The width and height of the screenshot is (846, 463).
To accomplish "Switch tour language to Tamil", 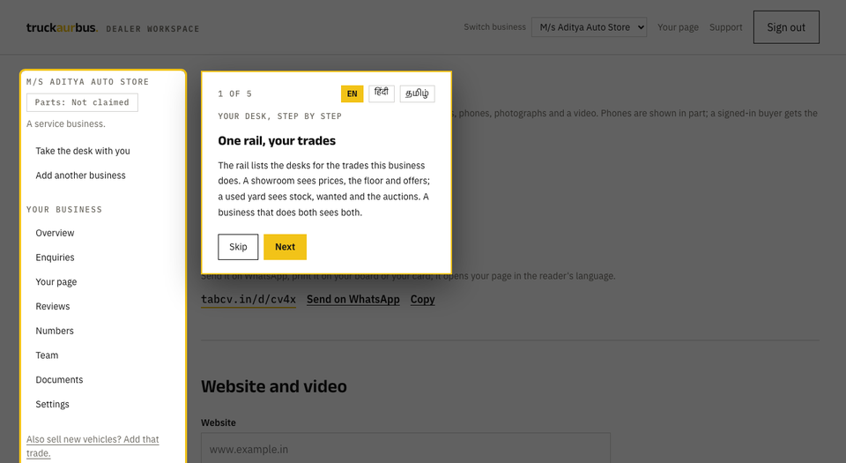I will [417, 93].
